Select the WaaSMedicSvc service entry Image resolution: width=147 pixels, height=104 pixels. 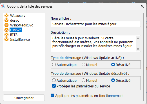pyautogui.click(x=22, y=25)
